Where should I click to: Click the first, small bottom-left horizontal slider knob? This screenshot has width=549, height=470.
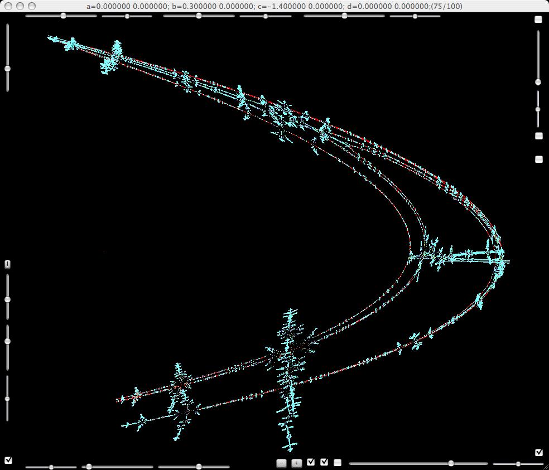point(51,467)
